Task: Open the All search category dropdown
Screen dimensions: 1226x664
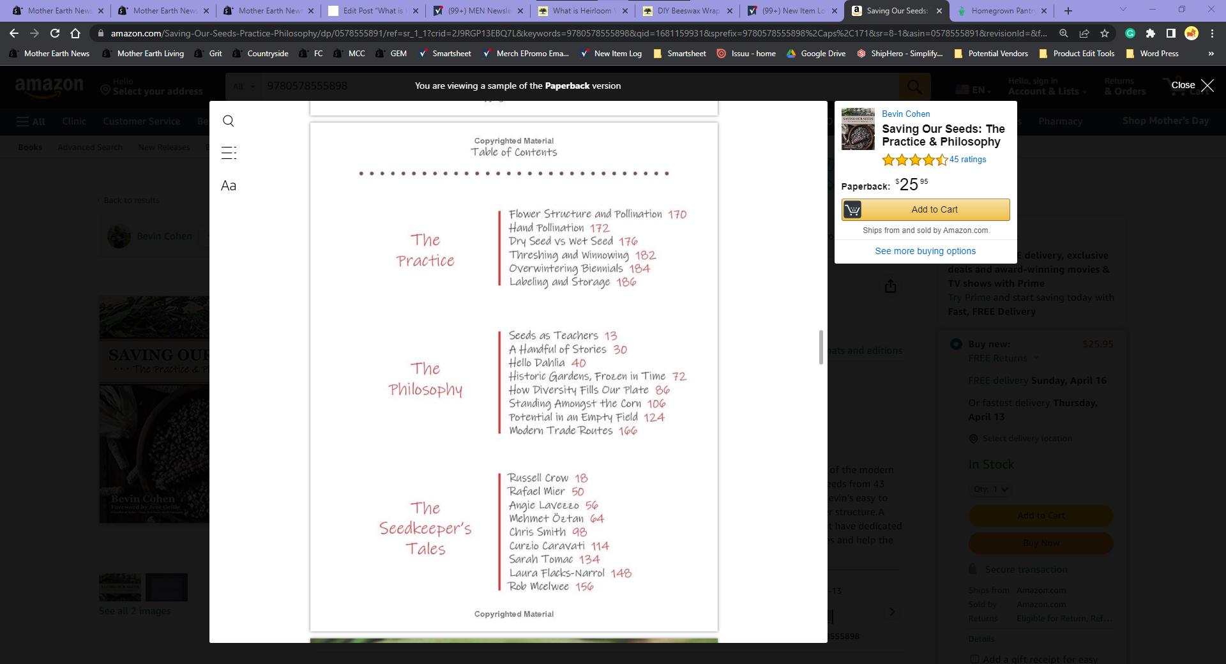Action: pyautogui.click(x=244, y=86)
